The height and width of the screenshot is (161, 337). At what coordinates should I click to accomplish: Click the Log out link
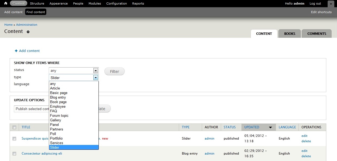pyautogui.click(x=315, y=3)
